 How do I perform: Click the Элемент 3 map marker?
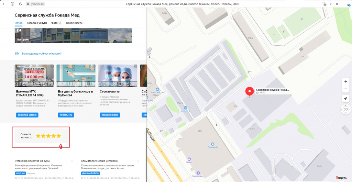coord(186,107)
